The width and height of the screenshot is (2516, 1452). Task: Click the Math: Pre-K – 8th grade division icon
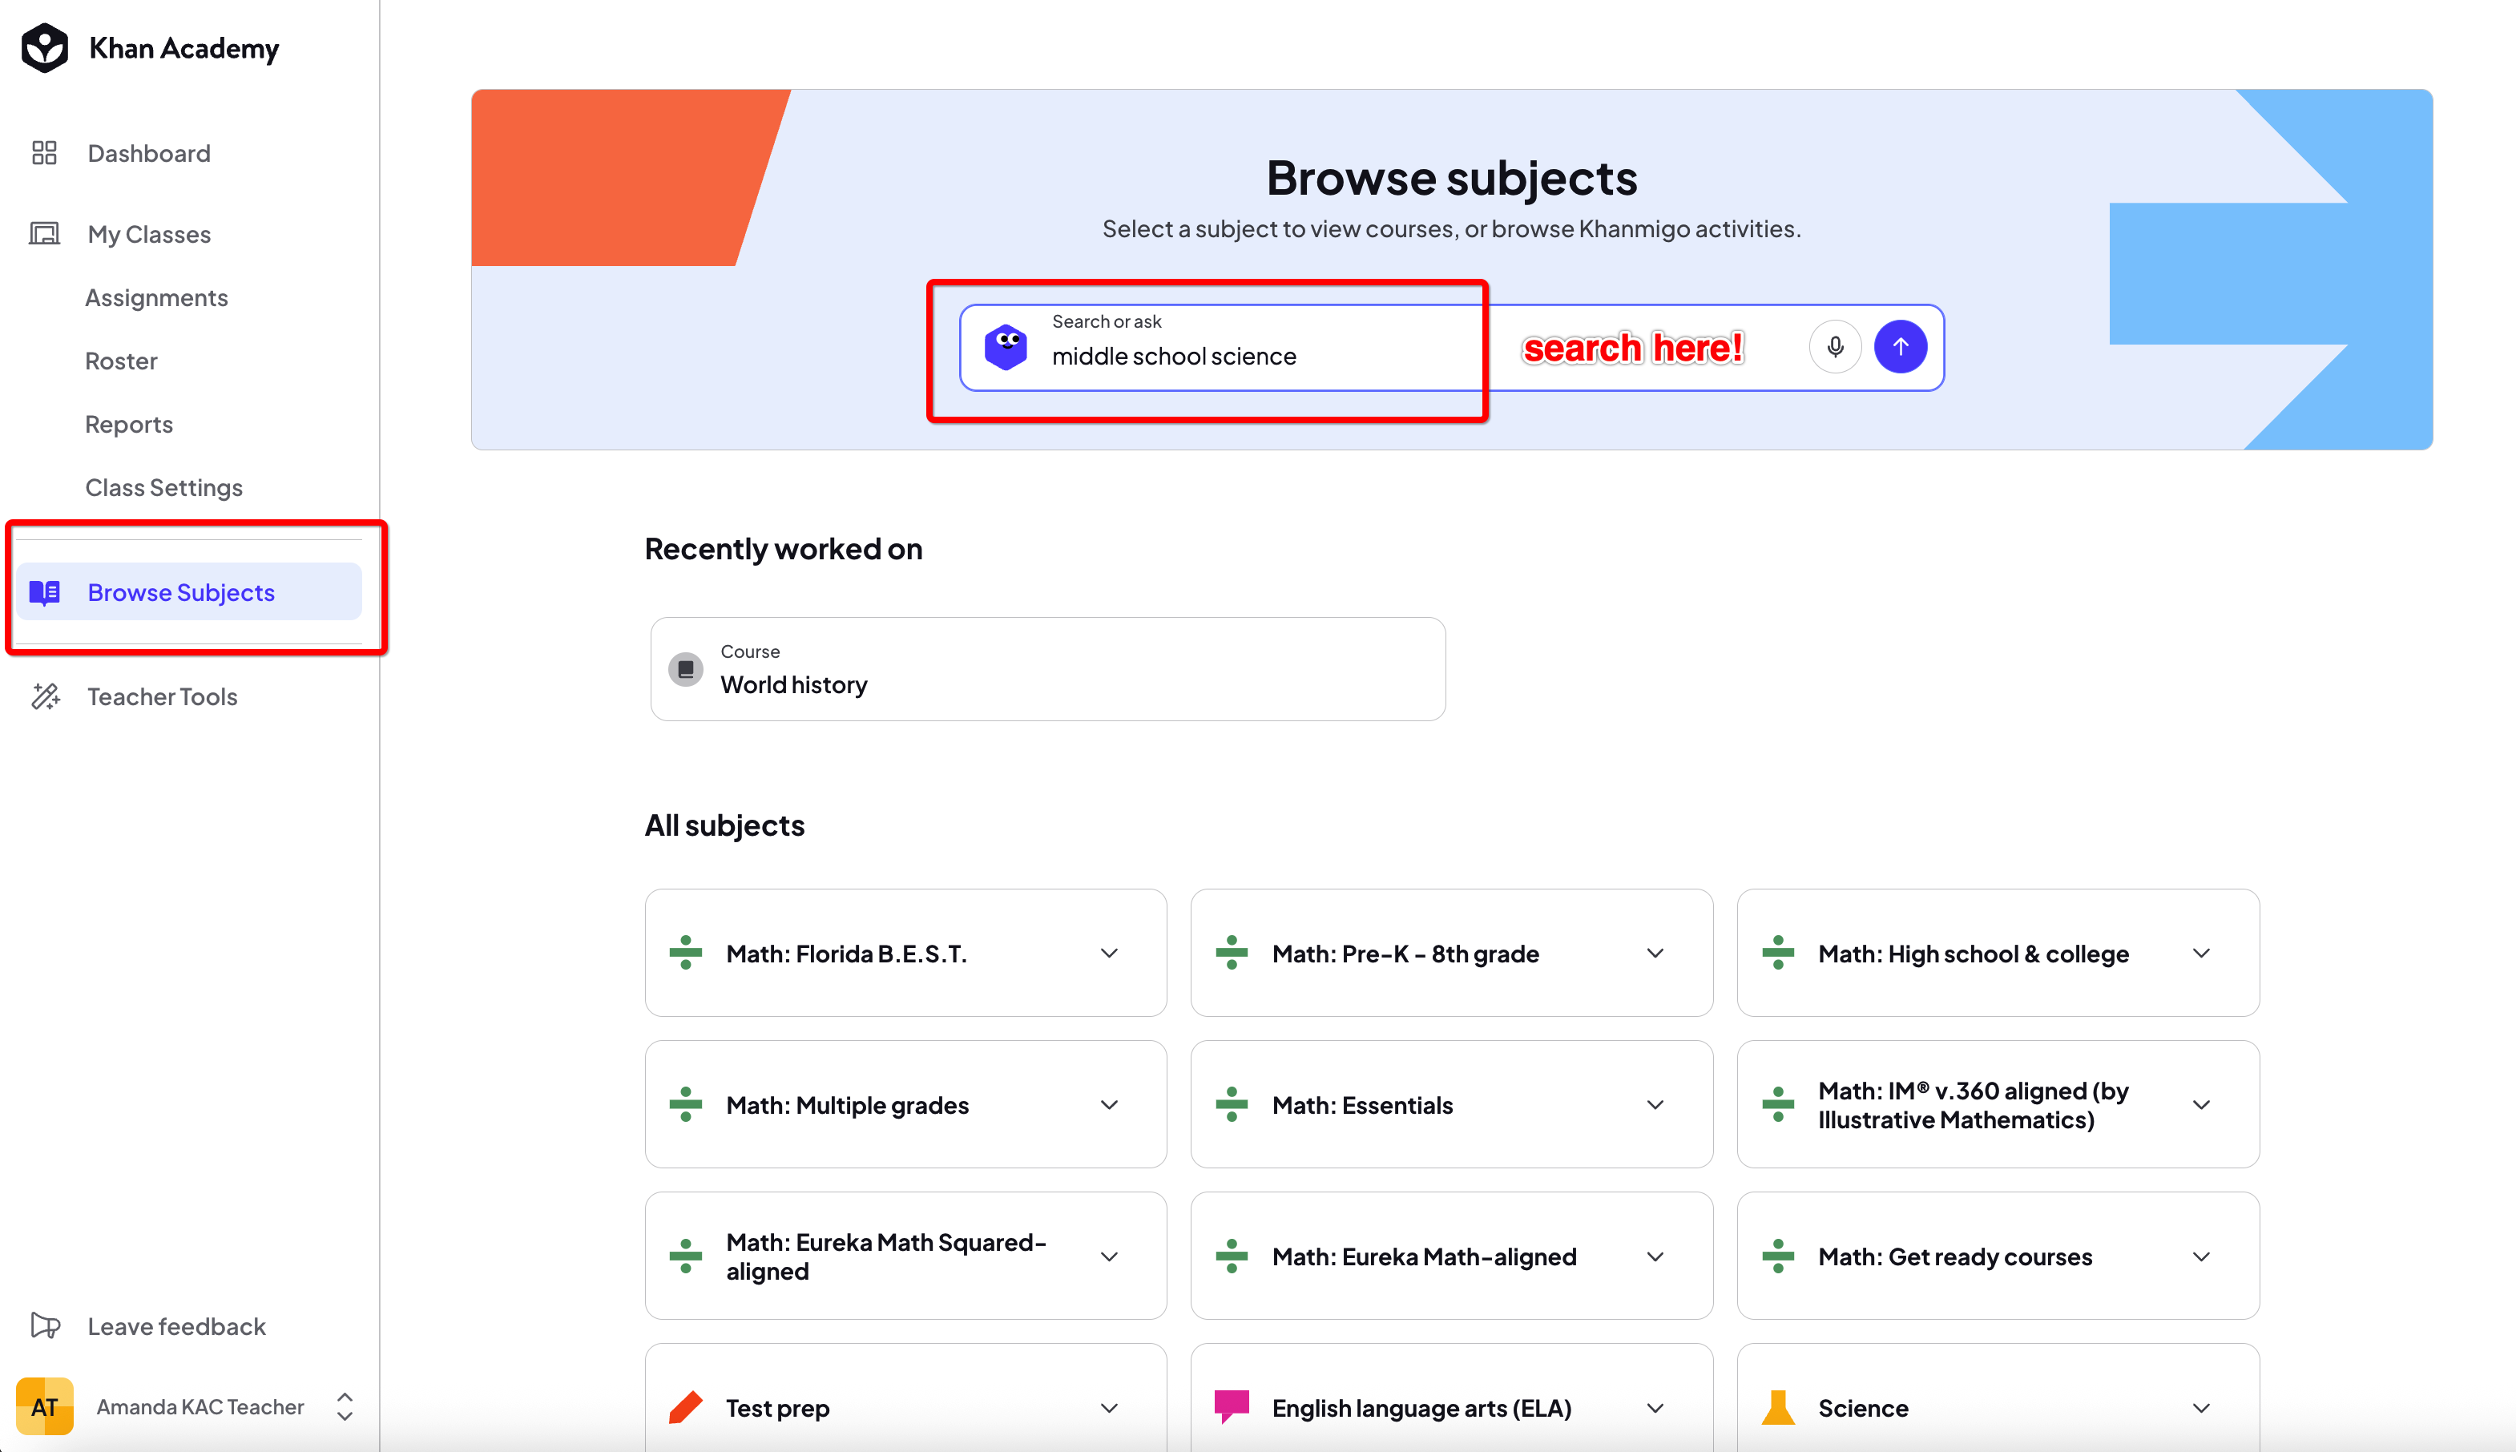coord(1232,954)
